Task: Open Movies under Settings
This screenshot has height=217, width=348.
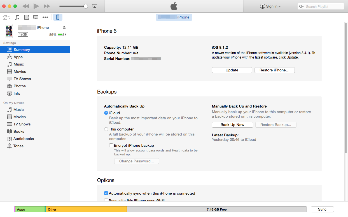Action: coord(35,71)
